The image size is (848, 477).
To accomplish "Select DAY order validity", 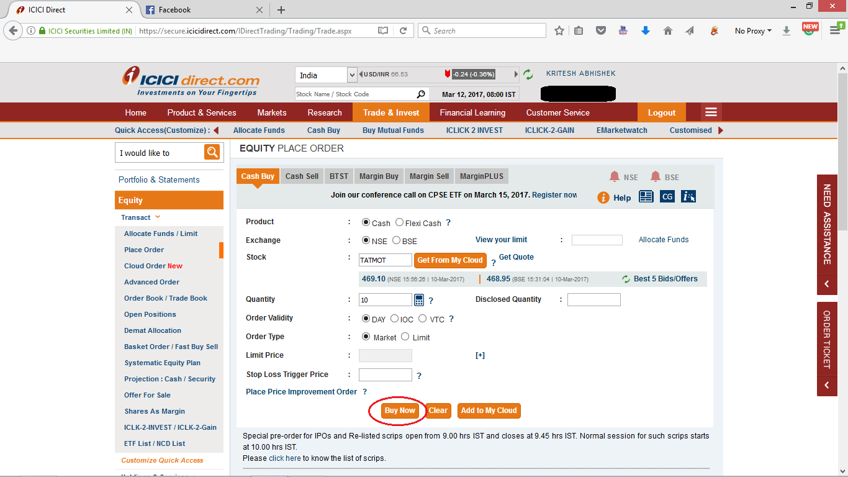I will tap(366, 319).
